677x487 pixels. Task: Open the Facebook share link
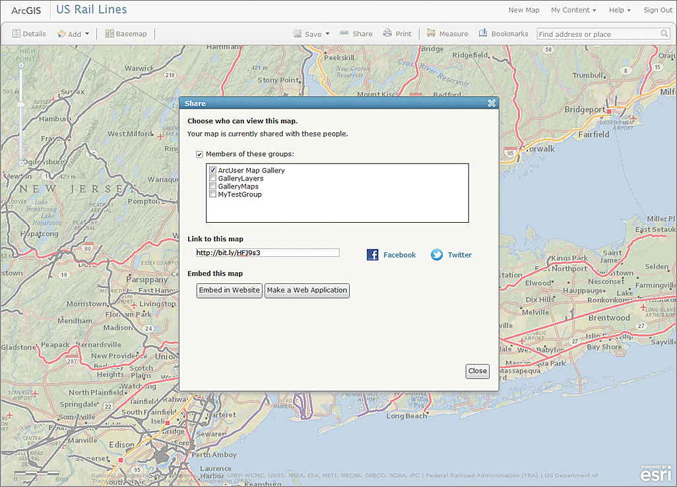[399, 255]
